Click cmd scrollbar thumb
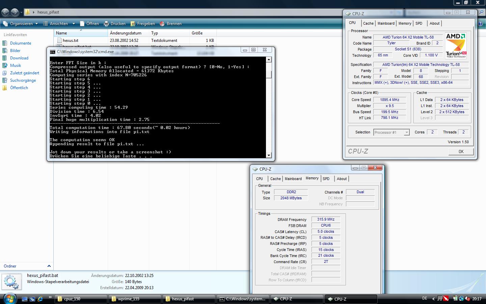Screen dimensions: 486x304 [x=269, y=75]
